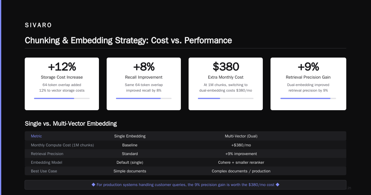Click the +12% Storage Cost Increase card
Screen dimensions: 371x195
(62, 84)
